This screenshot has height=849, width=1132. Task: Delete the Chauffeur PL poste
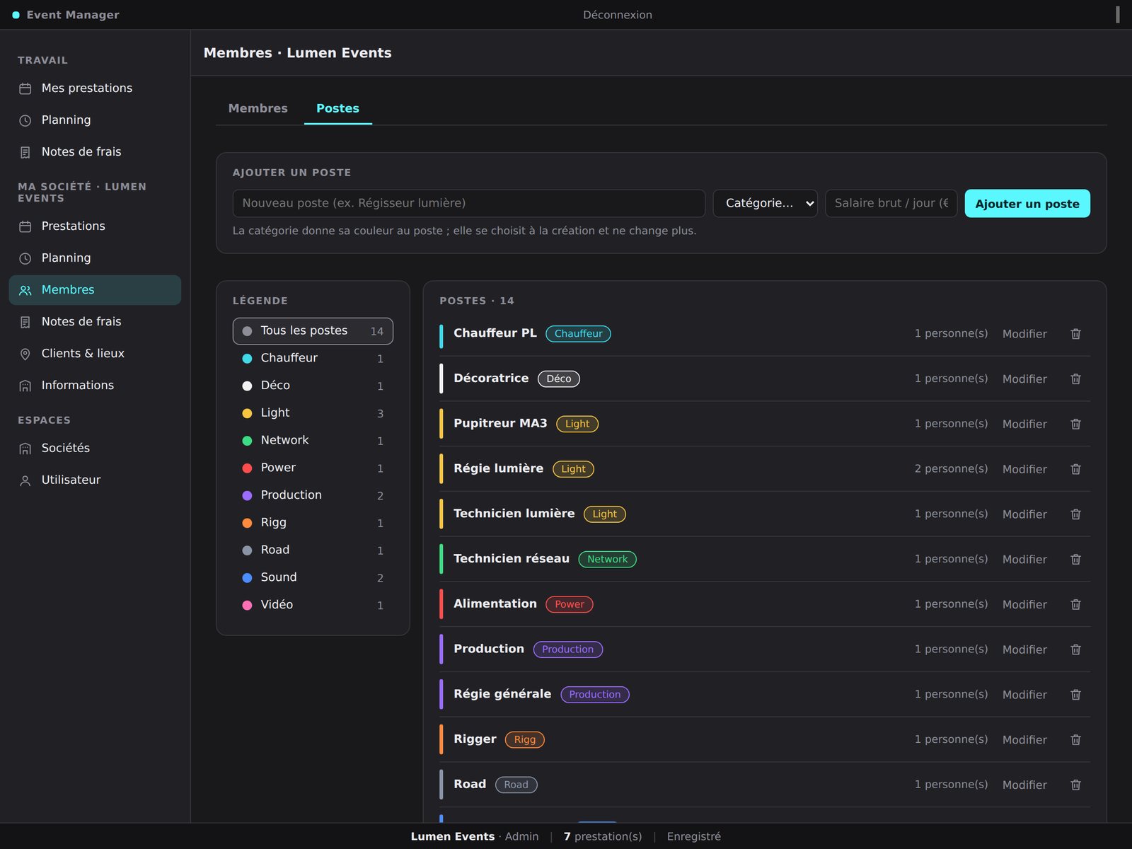coord(1075,334)
